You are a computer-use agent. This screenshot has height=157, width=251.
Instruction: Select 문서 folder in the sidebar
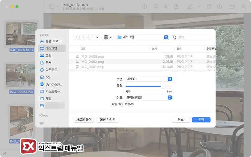point(52,63)
